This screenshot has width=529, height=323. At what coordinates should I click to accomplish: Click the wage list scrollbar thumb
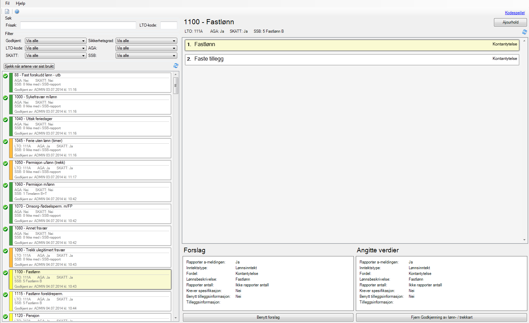coord(176,85)
